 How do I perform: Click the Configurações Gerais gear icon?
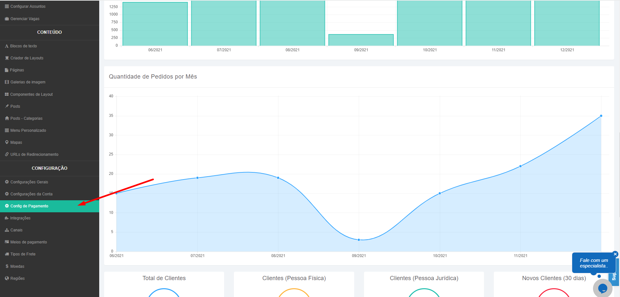point(7,182)
